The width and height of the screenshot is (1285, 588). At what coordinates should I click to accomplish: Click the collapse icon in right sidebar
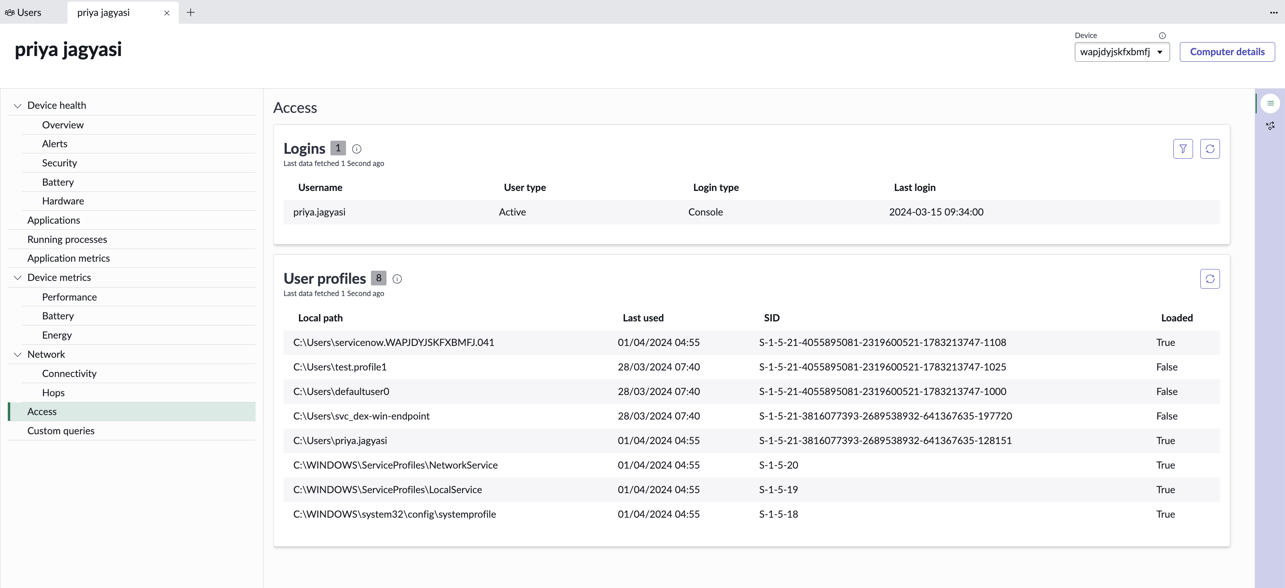(1270, 126)
